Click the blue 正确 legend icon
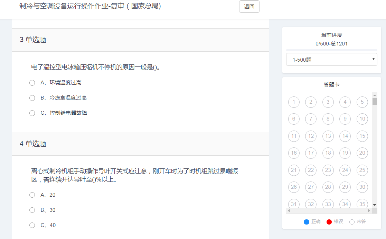This screenshot has height=239, width=386. [306, 222]
